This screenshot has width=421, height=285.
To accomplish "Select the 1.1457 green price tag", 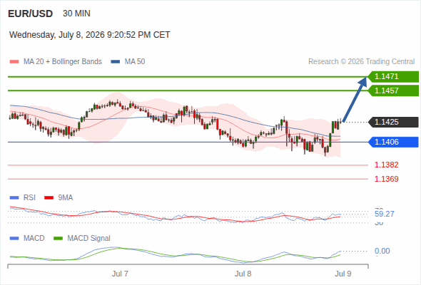I will click(393, 90).
